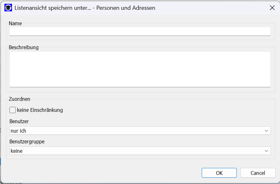This screenshot has width=280, height=184.
Task: Expand the Benutzer dropdown arrow chevron
Action: pyautogui.click(x=266, y=131)
